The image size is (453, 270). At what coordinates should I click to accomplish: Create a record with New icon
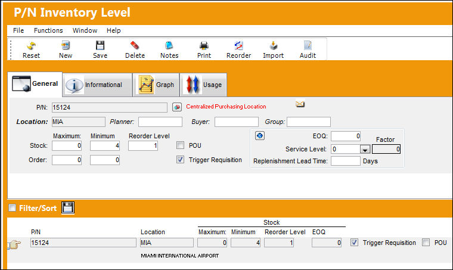click(66, 46)
